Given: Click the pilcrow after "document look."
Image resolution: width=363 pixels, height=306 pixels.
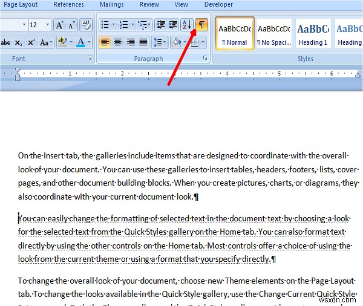Looking at the screenshot, I should click(196, 197).
